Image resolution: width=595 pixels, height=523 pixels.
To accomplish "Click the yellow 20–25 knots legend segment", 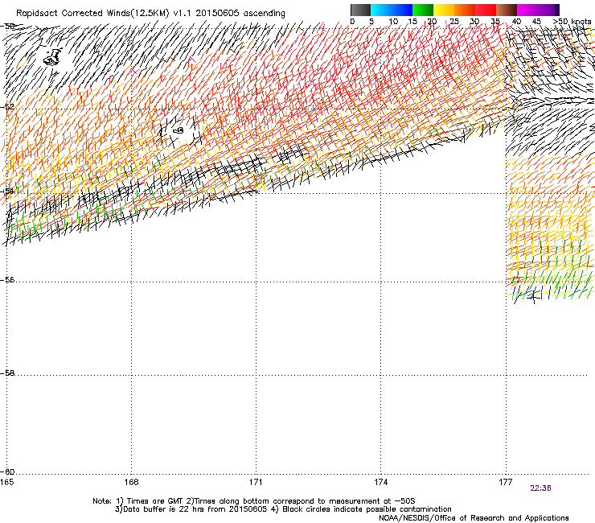I will [444, 10].
